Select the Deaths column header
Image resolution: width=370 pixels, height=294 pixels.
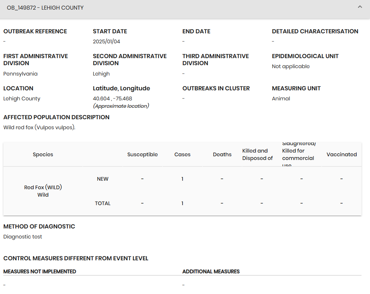(x=222, y=154)
